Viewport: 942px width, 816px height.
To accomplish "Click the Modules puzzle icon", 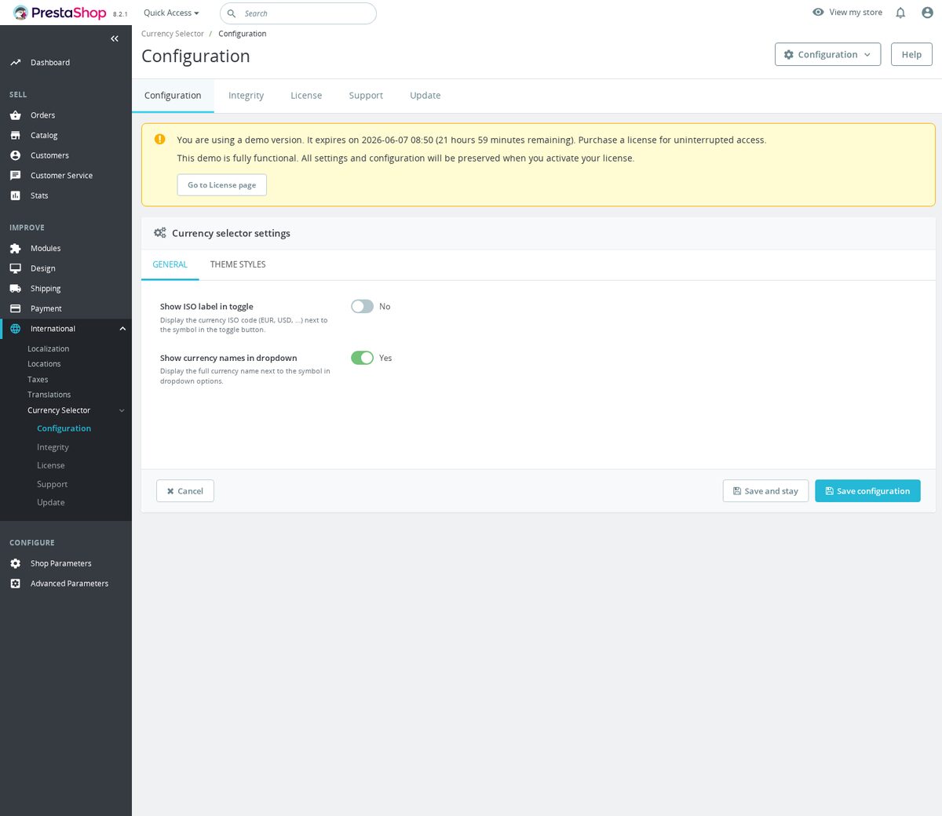I will [15, 248].
